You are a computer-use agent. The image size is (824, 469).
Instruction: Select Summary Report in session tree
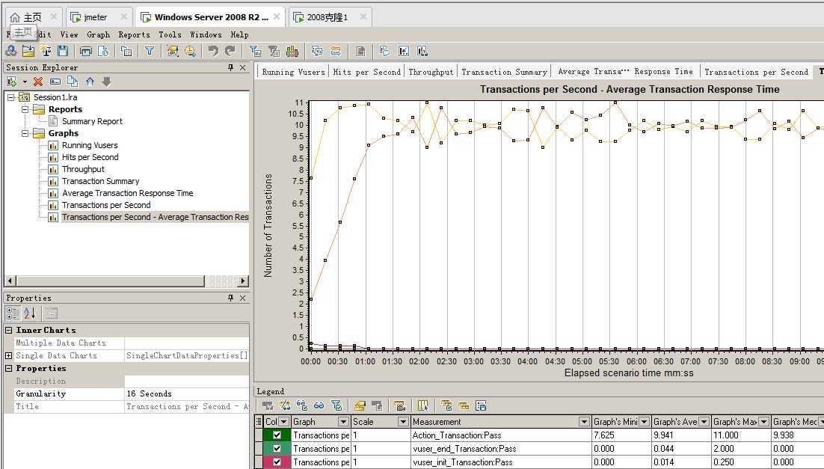[x=92, y=121]
